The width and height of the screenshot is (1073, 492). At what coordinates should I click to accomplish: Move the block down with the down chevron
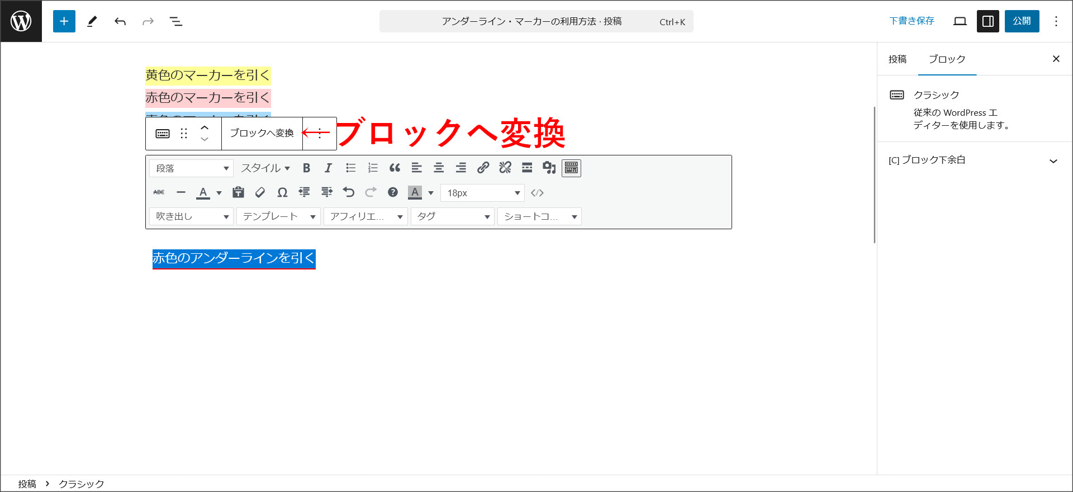click(x=205, y=139)
